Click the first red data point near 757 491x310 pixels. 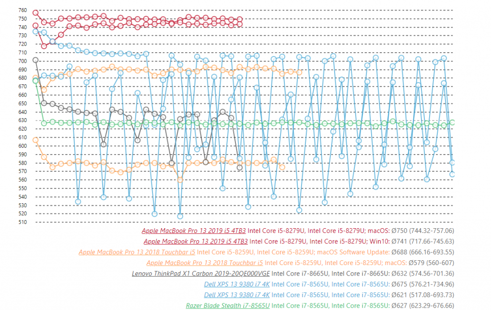tap(35, 13)
